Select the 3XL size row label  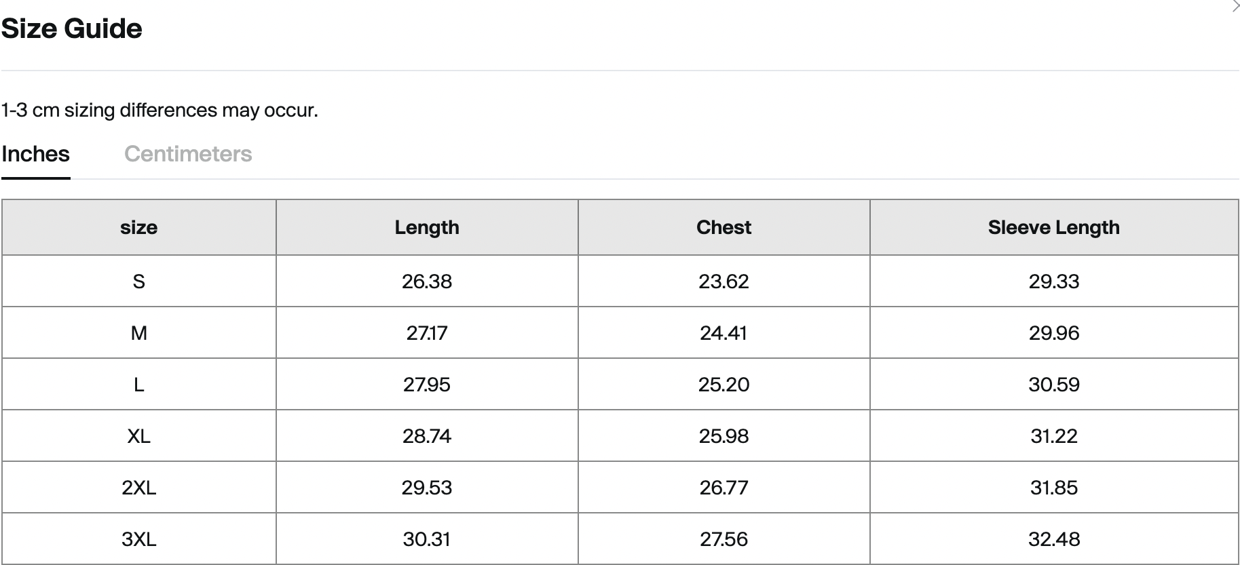point(138,539)
